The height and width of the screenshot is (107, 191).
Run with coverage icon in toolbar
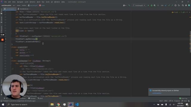(x=155, y=5)
